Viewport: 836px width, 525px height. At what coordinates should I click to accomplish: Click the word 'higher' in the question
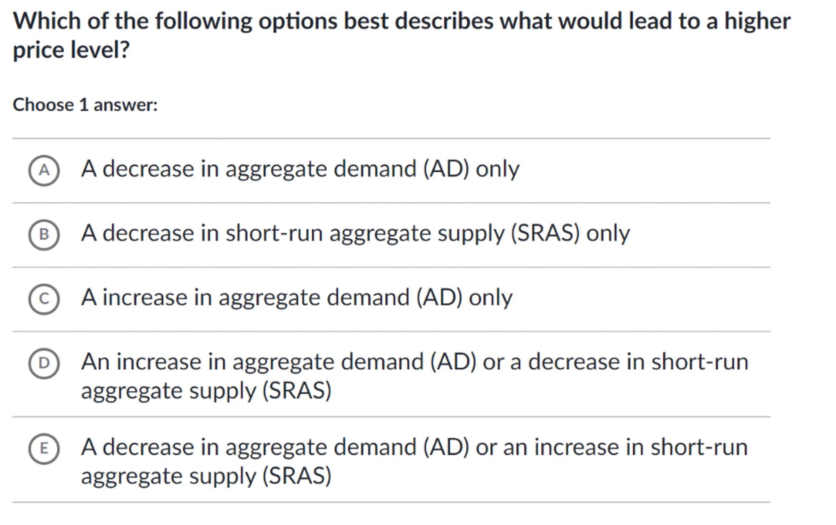[x=757, y=21]
